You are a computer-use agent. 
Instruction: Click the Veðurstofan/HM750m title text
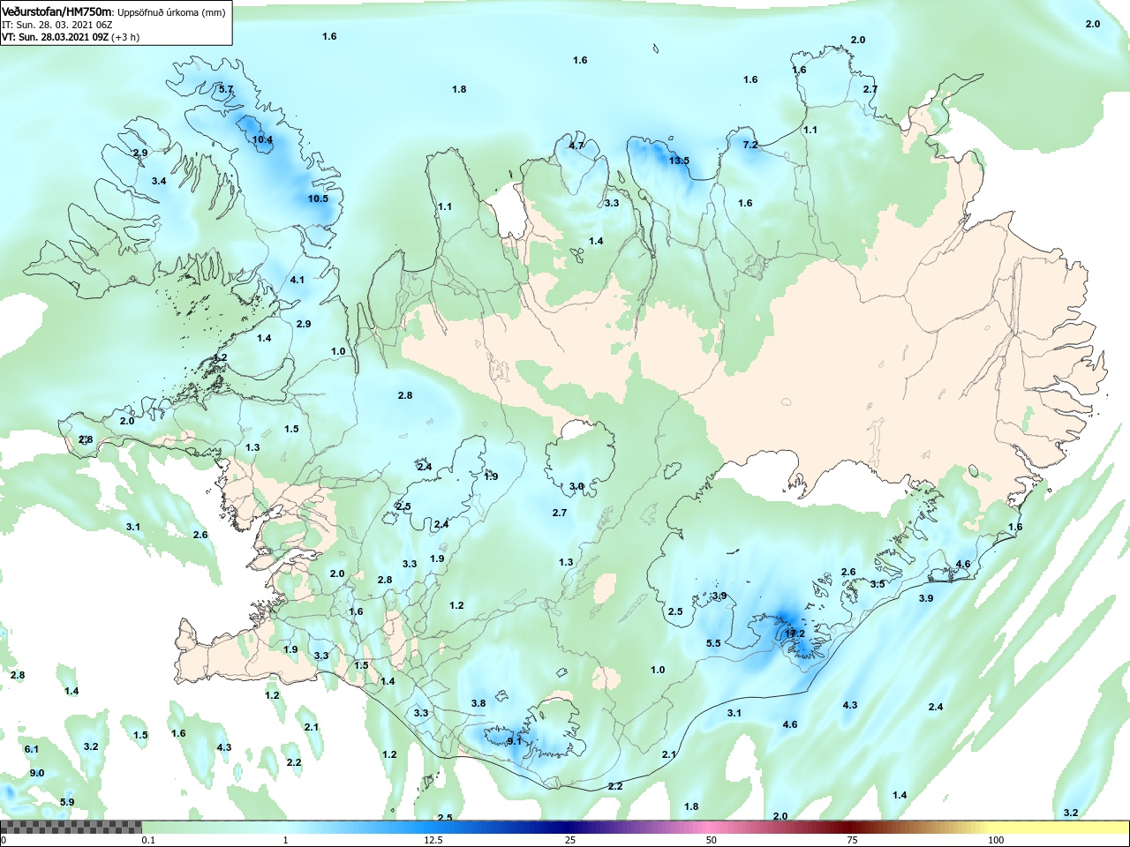[x=57, y=11]
